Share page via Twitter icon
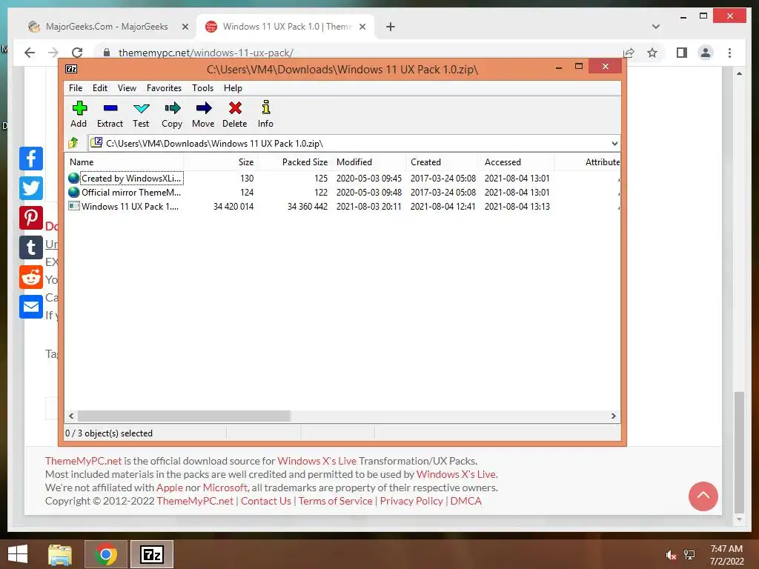 pyautogui.click(x=31, y=188)
